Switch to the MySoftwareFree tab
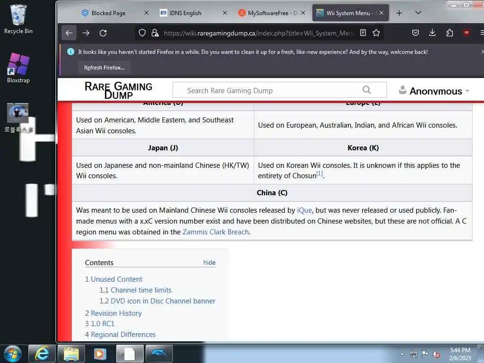This screenshot has width=484, height=363. pyautogui.click(x=268, y=13)
